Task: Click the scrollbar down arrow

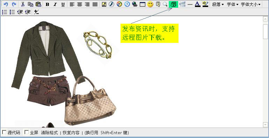Action: pos(266,125)
